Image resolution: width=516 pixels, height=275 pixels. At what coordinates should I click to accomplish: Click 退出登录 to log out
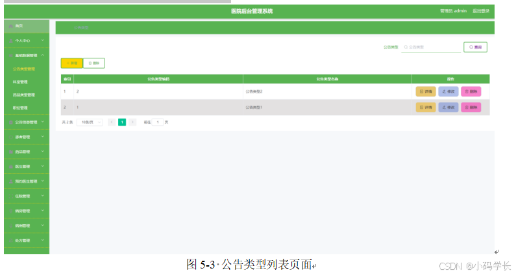point(481,11)
